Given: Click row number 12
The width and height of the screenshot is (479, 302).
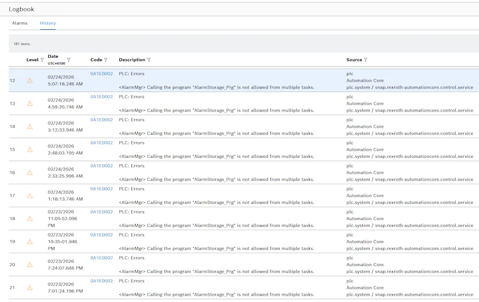Looking at the screenshot, I should 12,80.
